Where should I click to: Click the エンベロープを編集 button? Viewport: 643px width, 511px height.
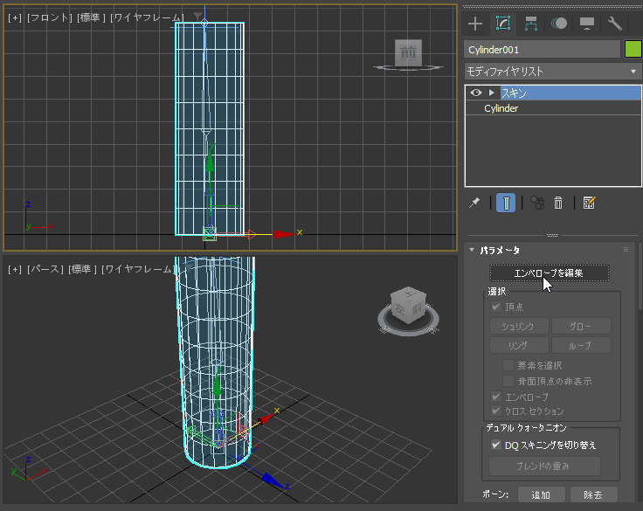550,273
